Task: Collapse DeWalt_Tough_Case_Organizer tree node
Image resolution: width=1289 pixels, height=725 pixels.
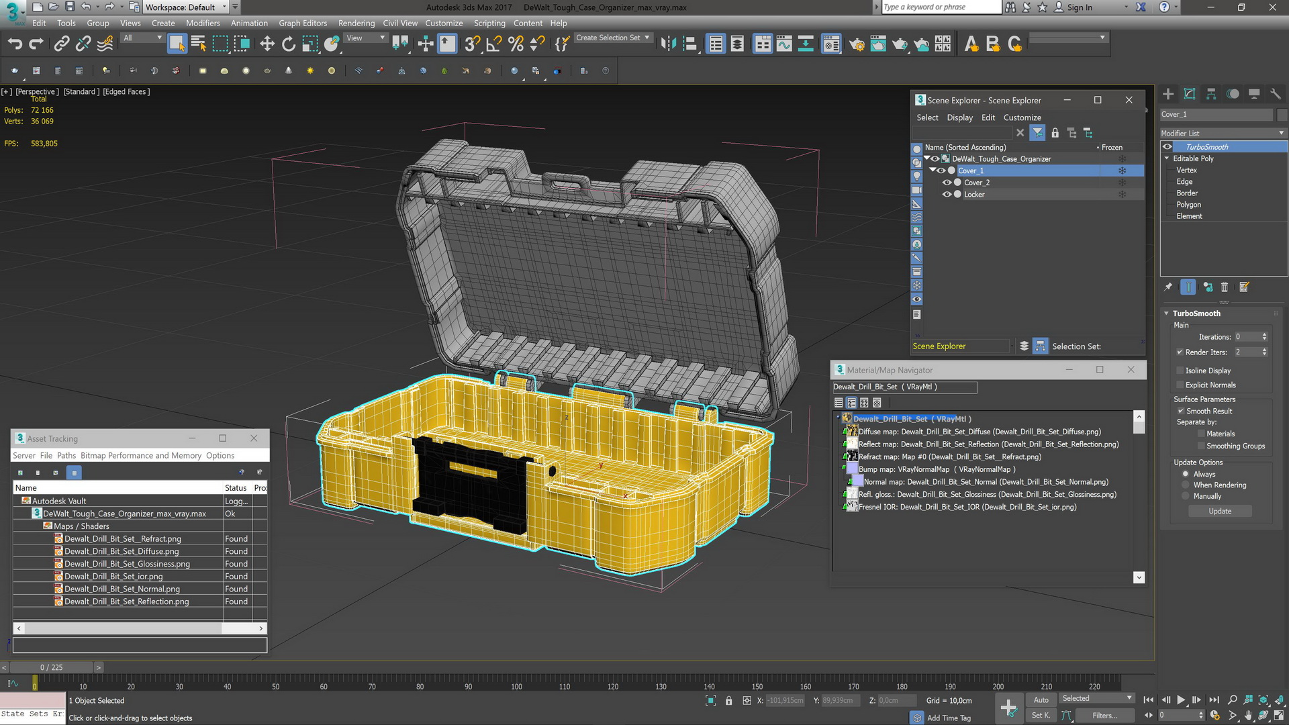Action: [927, 158]
